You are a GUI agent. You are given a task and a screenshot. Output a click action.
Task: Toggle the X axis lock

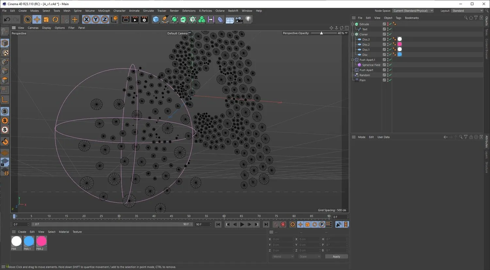(x=86, y=20)
